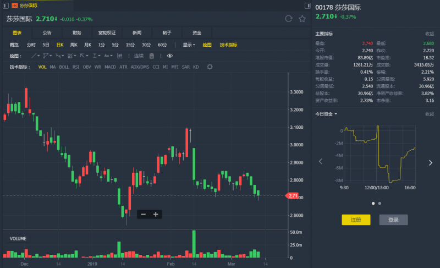The image size is (440, 268).
Task: Switch to the 图表 tab
Action: (x=17, y=33)
